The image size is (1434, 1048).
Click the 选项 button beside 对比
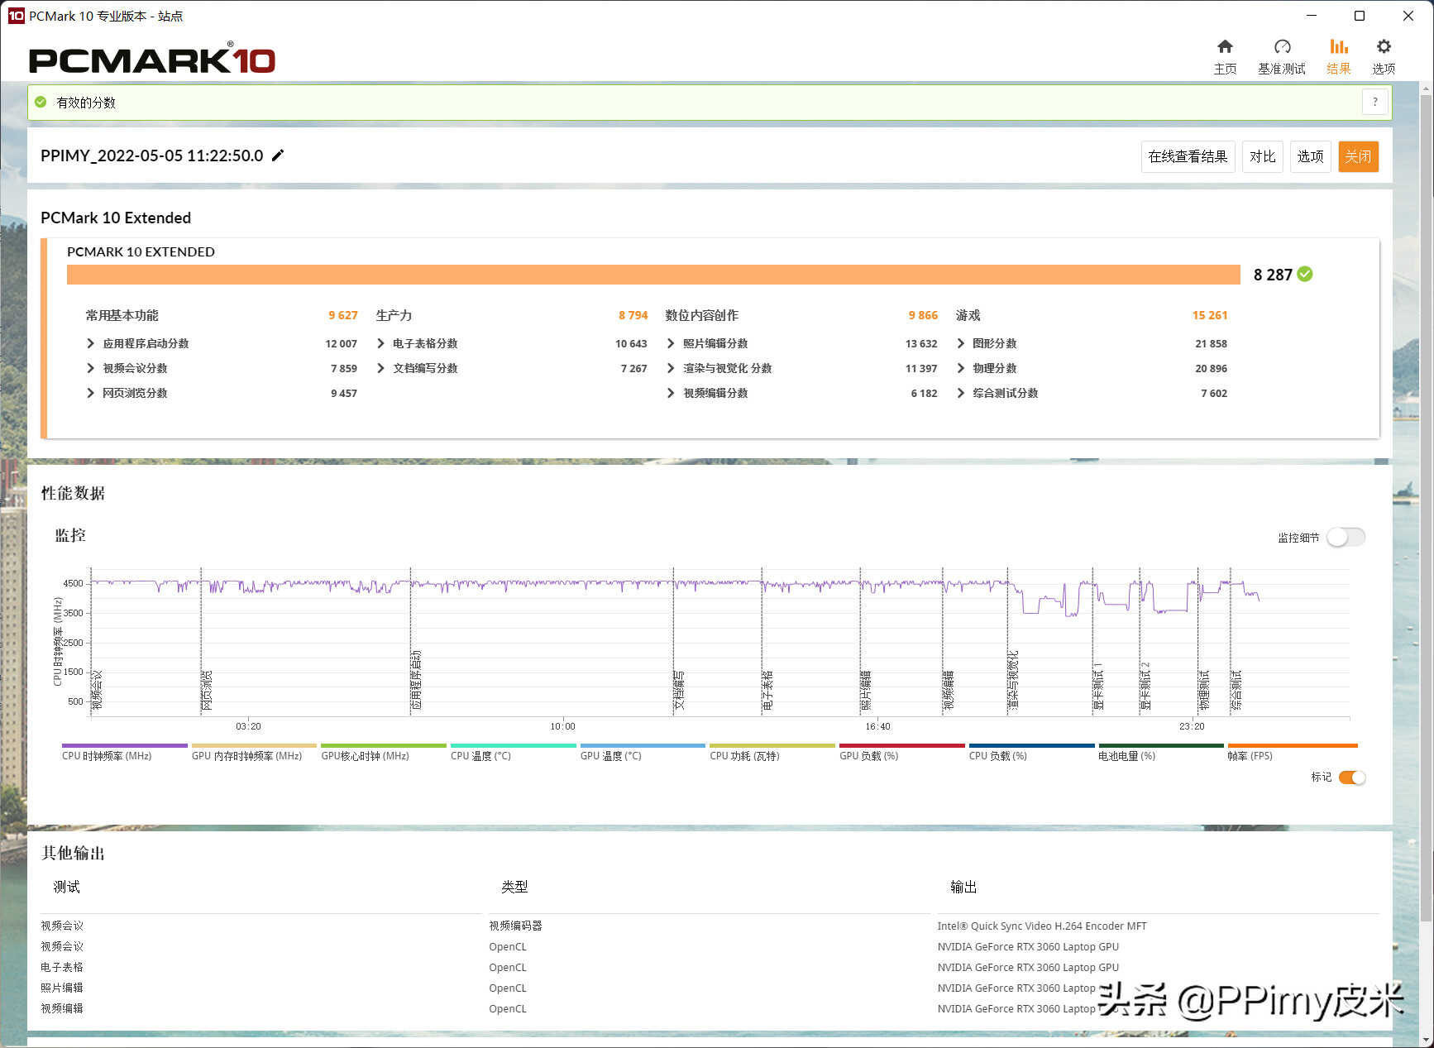(1310, 156)
